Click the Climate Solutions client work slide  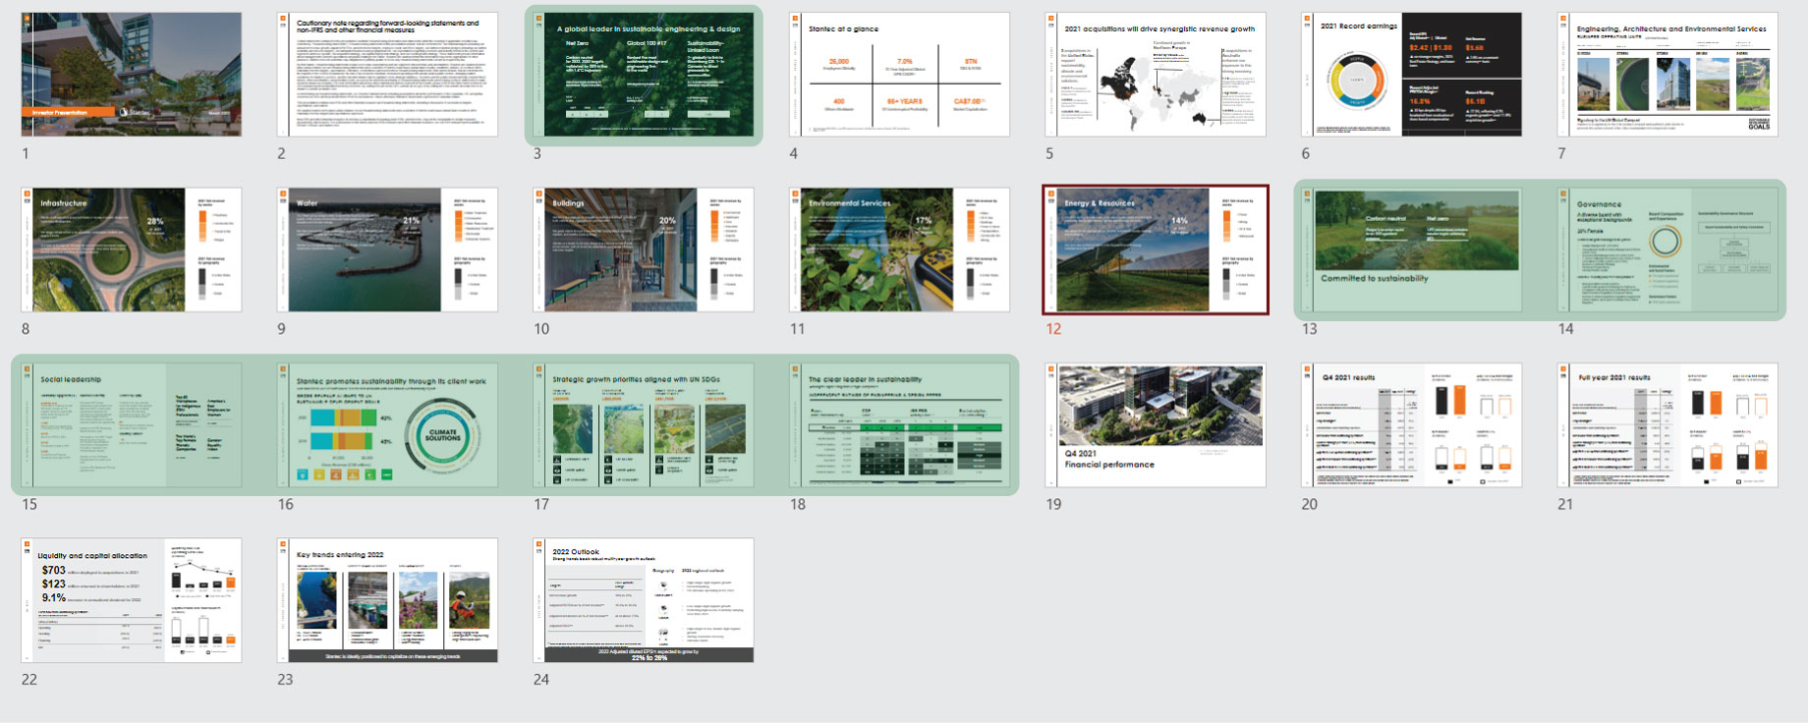pos(388,425)
